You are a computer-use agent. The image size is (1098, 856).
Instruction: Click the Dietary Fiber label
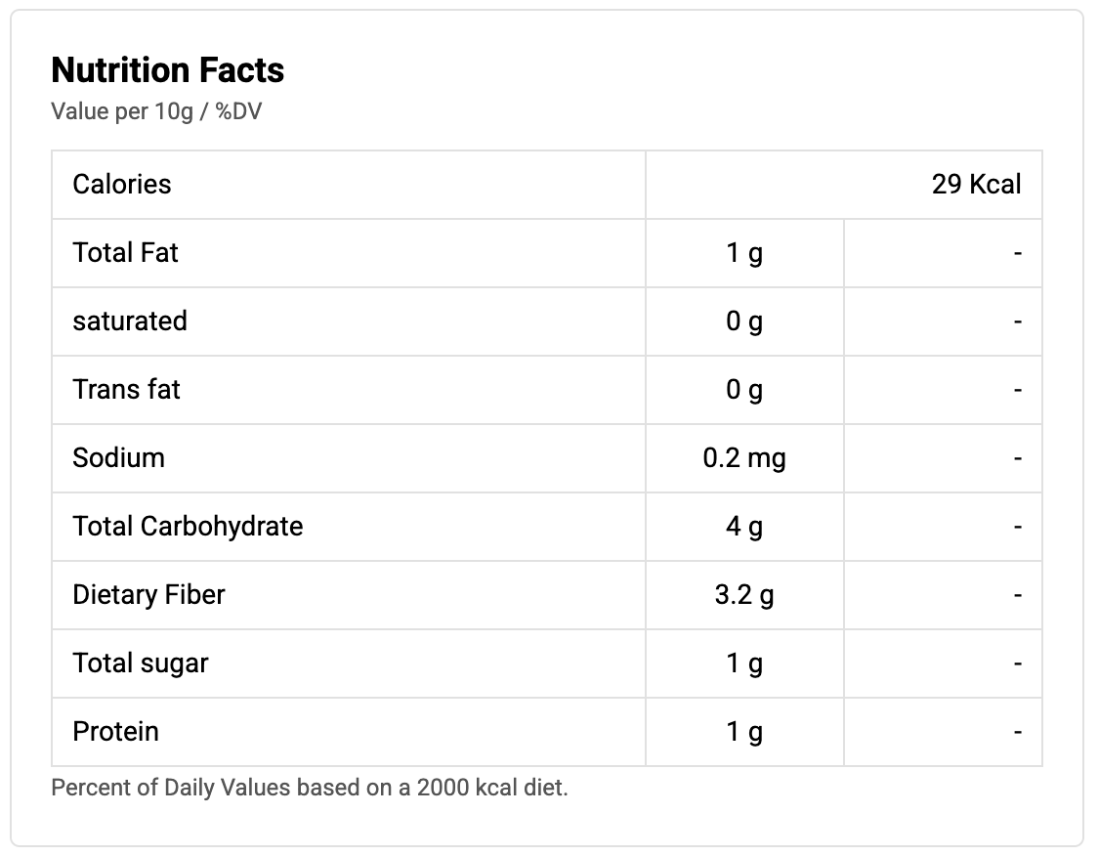pyautogui.click(x=149, y=595)
